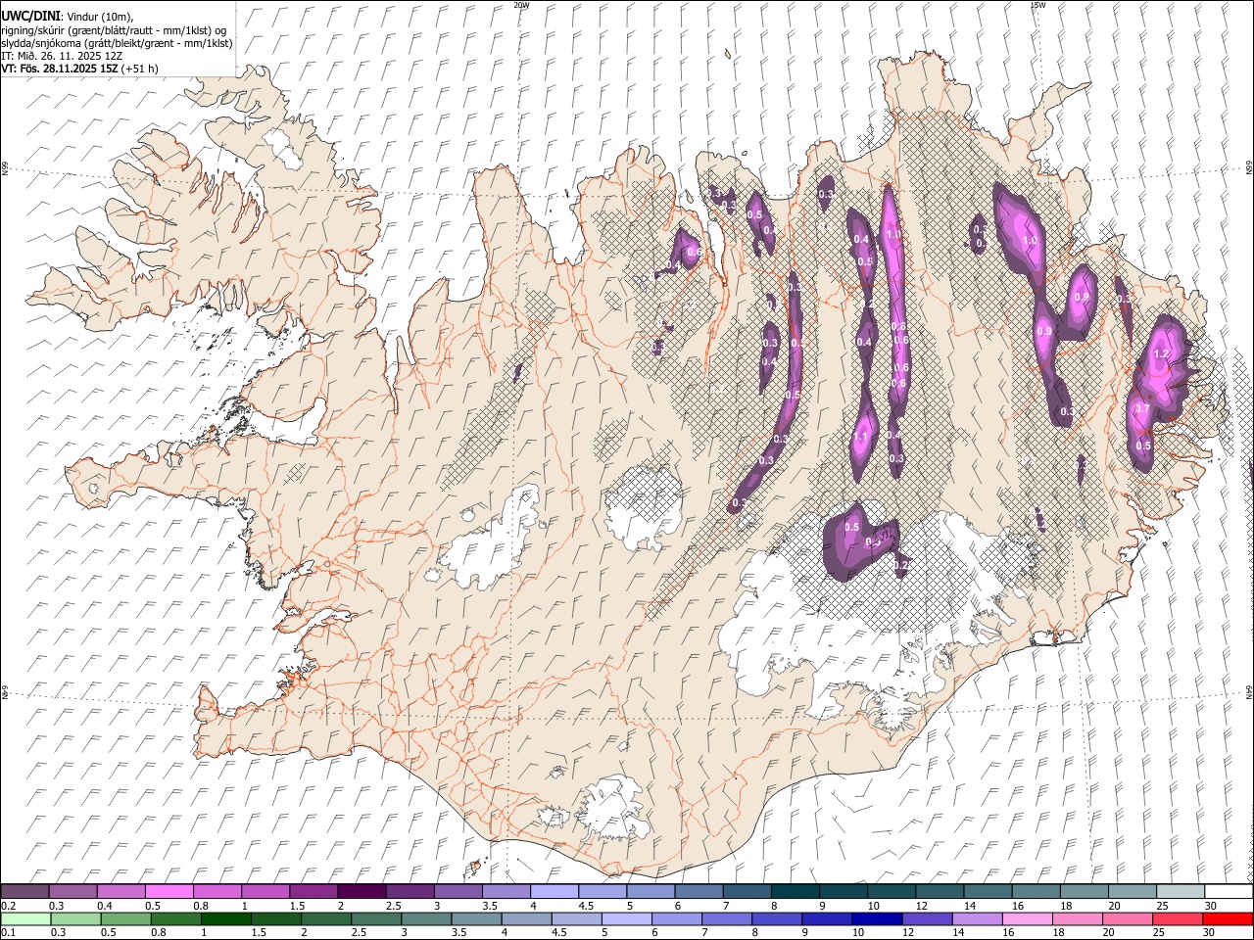Click the 20W longitude label at top
The image size is (1254, 940).
[521, 5]
